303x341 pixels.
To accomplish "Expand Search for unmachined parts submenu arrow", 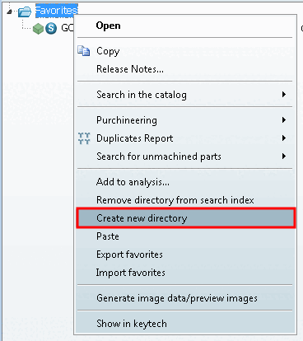I will click(x=284, y=156).
